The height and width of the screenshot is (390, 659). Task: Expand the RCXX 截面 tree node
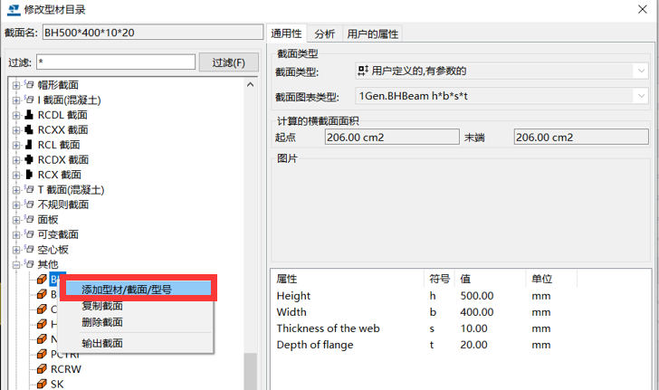(16, 130)
